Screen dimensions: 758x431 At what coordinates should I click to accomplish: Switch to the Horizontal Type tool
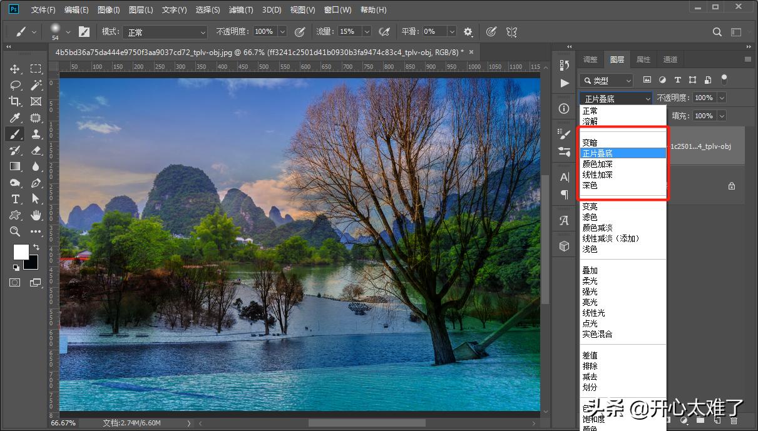click(x=15, y=199)
